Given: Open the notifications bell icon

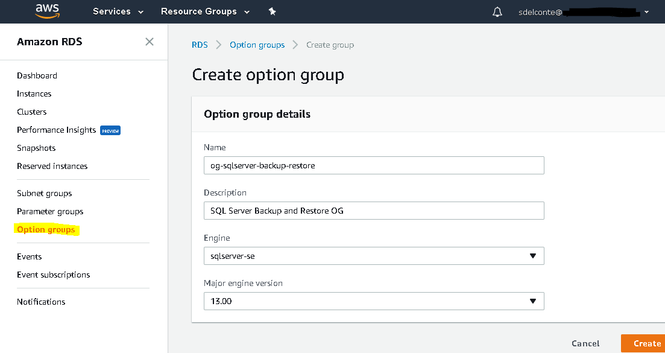Looking at the screenshot, I should tap(497, 12).
